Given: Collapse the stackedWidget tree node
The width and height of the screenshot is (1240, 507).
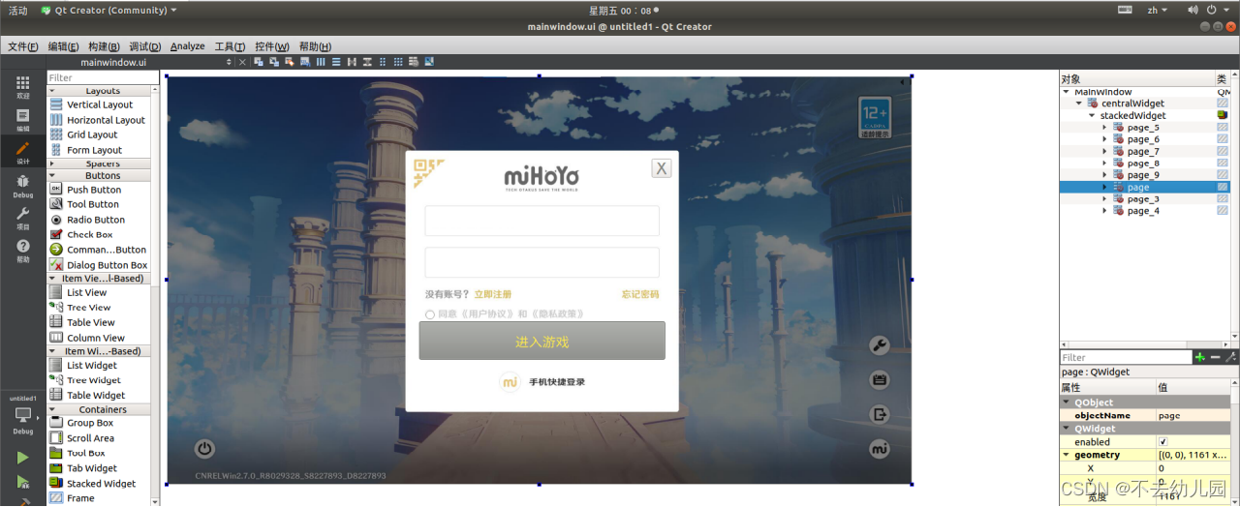Looking at the screenshot, I should click(x=1092, y=115).
